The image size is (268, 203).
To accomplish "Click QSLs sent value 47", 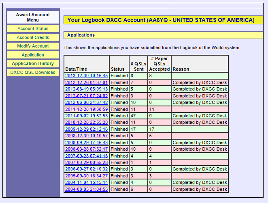I will pyautogui.click(x=138, y=116).
